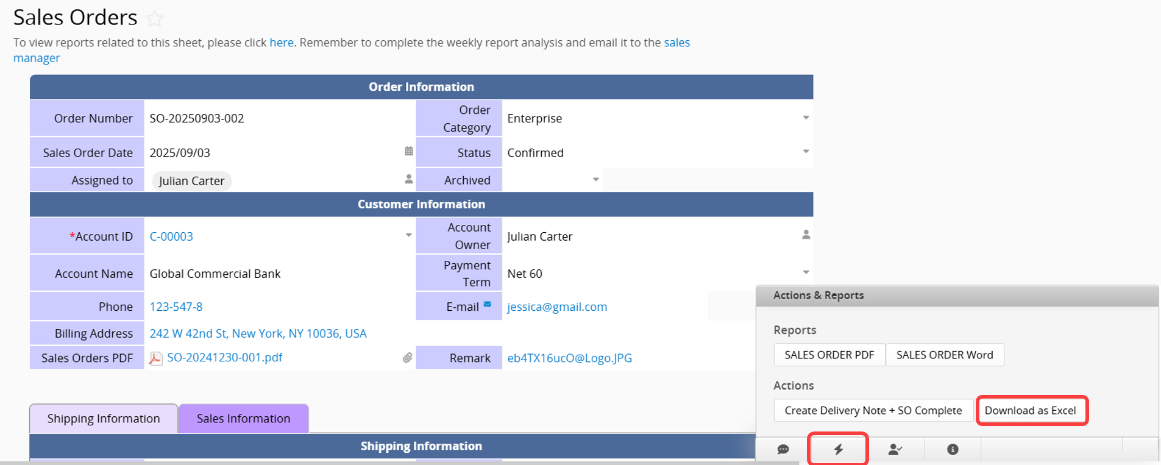Switch to the Shipping Information tab

tap(104, 419)
